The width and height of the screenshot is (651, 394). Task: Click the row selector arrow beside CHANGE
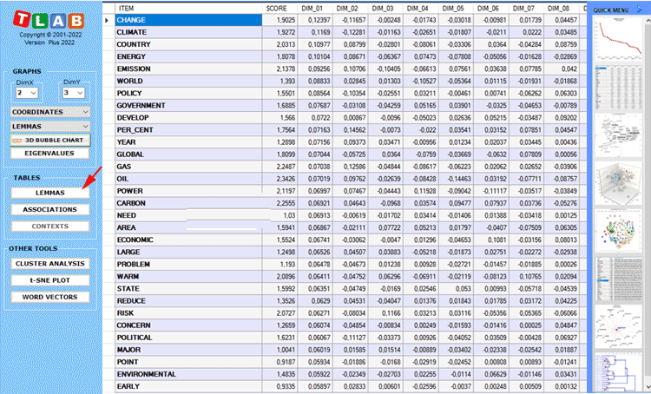click(107, 20)
